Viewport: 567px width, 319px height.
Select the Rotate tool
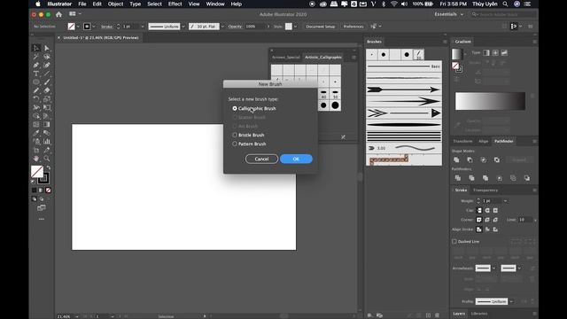(36, 99)
